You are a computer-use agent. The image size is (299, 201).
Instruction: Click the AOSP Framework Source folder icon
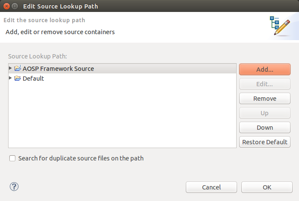(x=18, y=68)
